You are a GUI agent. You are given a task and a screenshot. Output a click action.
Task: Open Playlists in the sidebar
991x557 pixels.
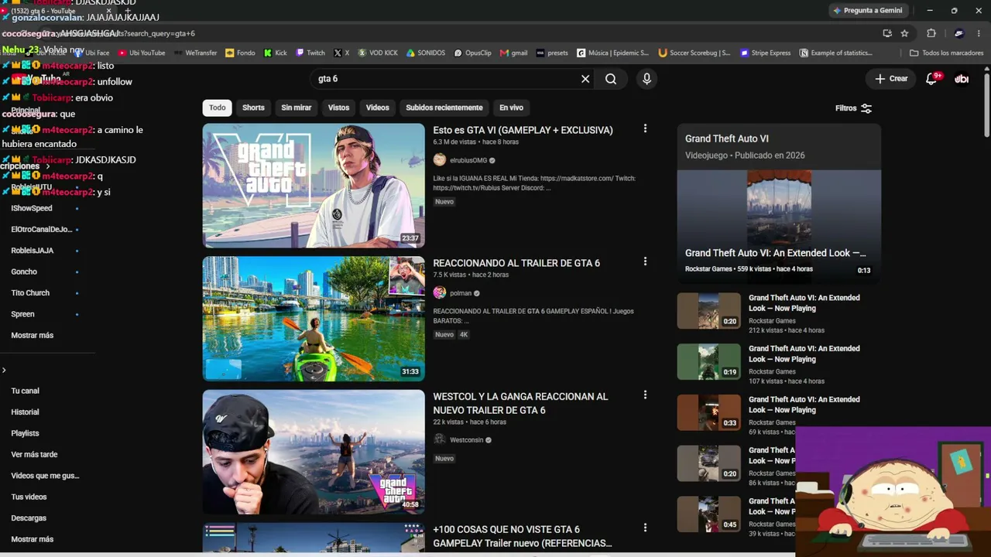[25, 433]
